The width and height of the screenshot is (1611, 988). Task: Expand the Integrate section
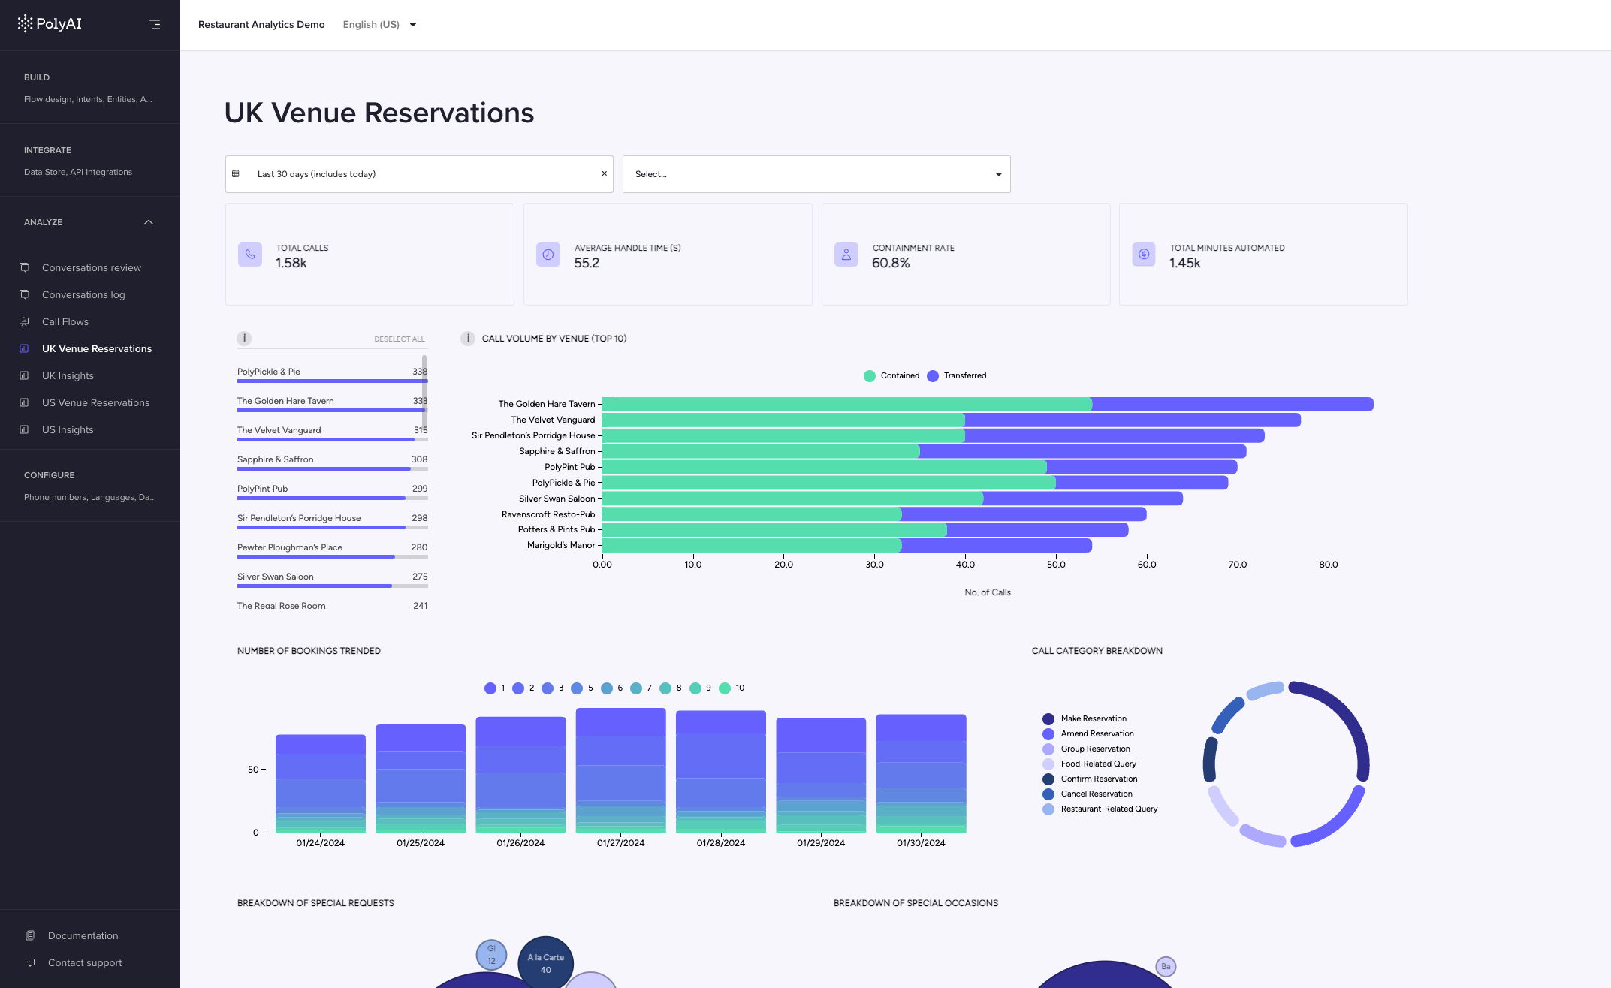tap(90, 161)
